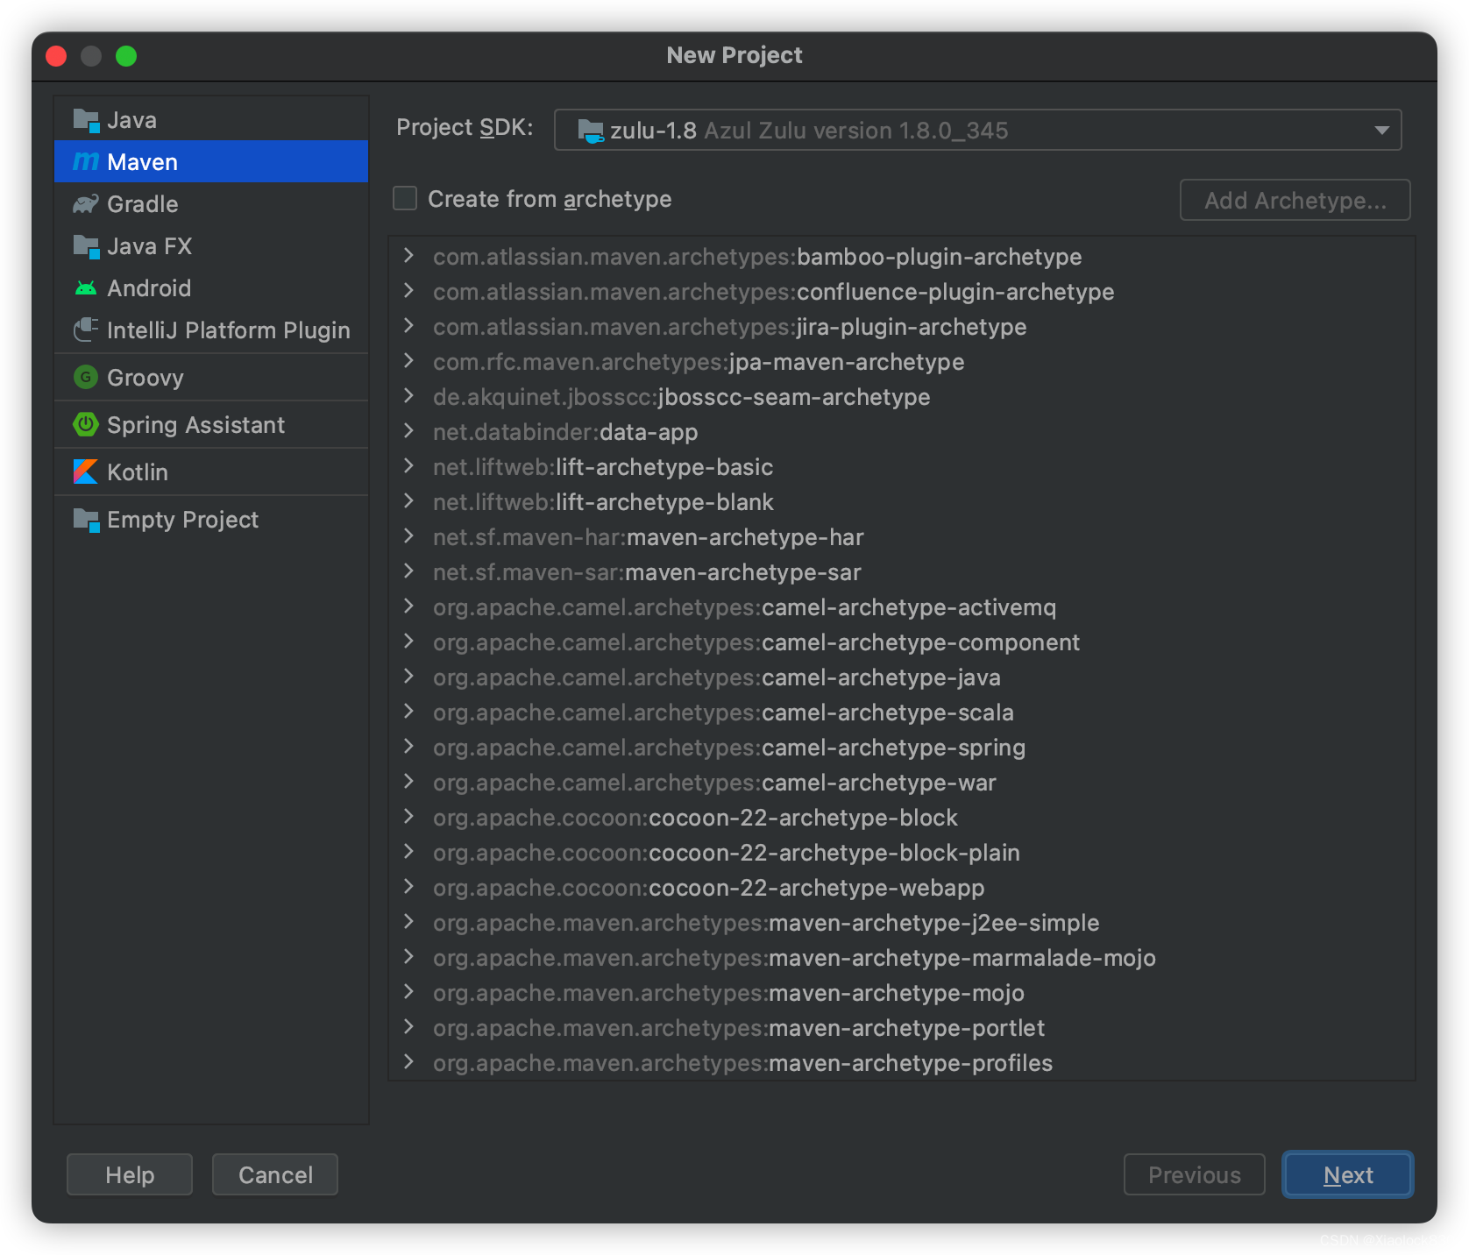
Task: Expand maven-archetype-har chevron
Action: pyautogui.click(x=408, y=536)
